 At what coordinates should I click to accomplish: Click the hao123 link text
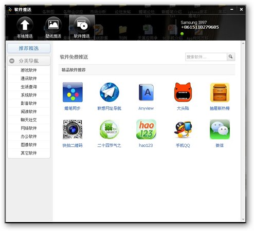click(x=146, y=145)
